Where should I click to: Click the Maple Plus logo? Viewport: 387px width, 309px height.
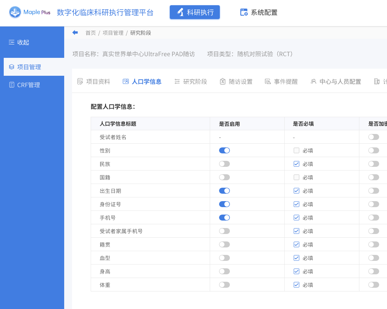30,12
